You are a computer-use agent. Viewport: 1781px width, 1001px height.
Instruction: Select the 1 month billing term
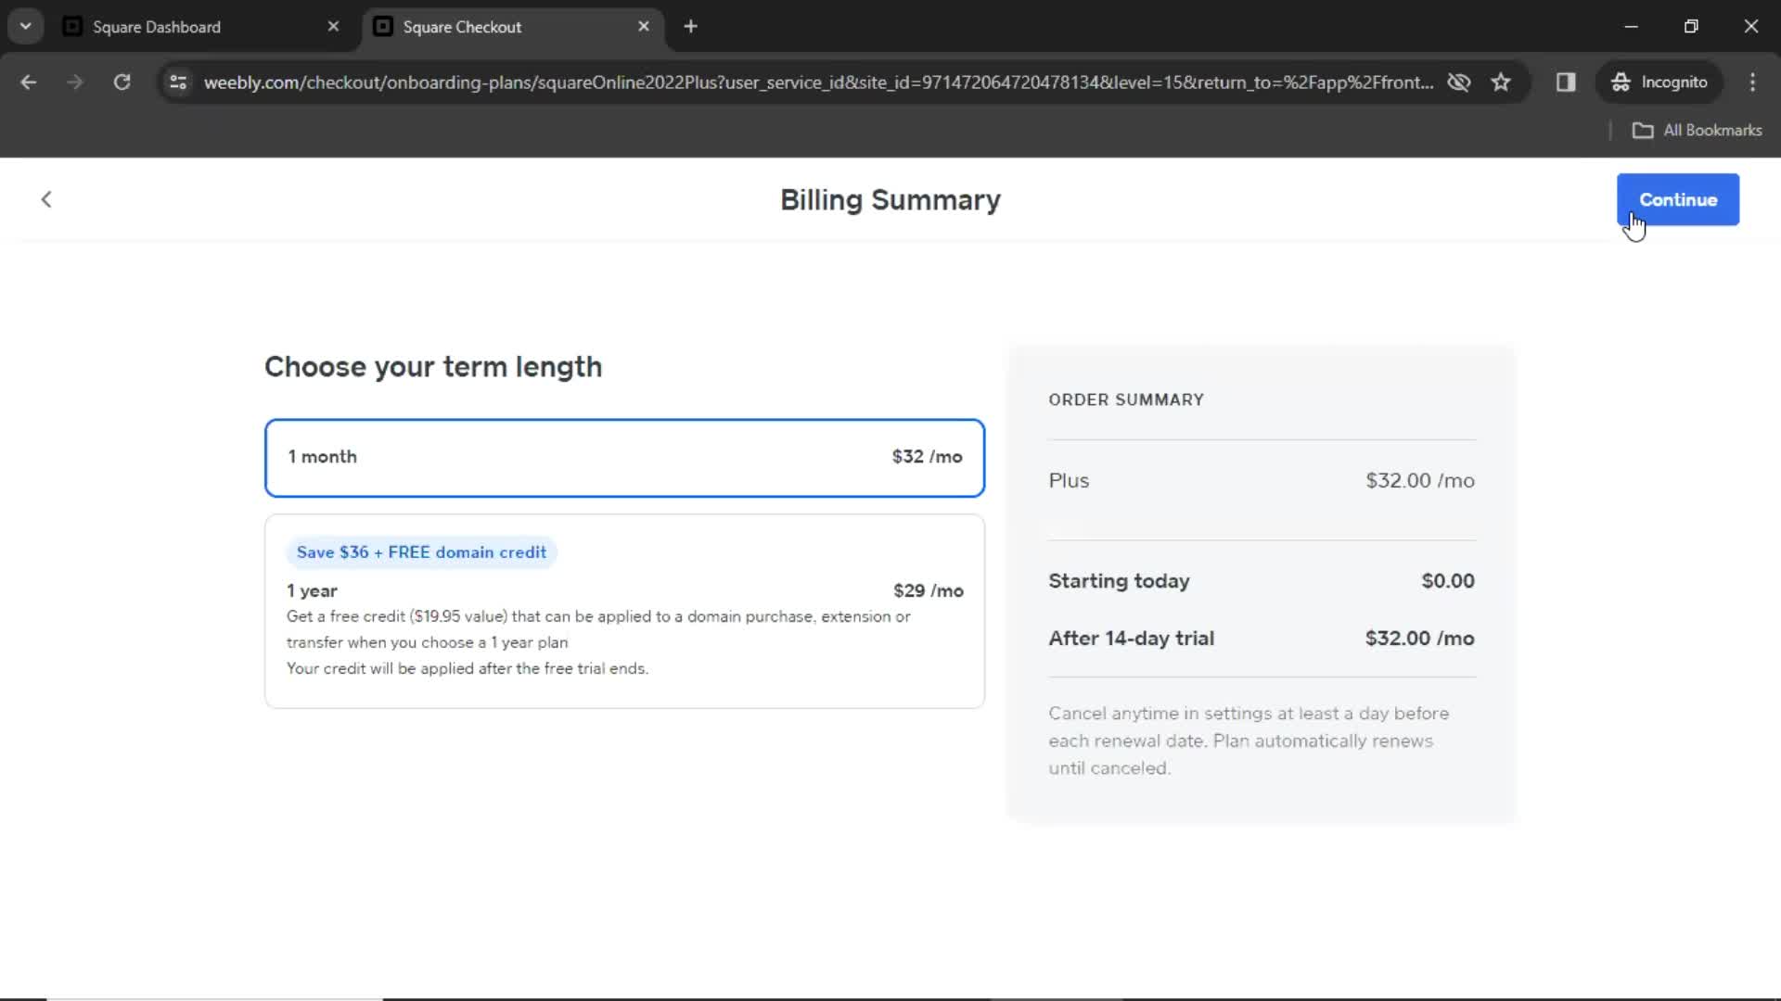click(625, 457)
